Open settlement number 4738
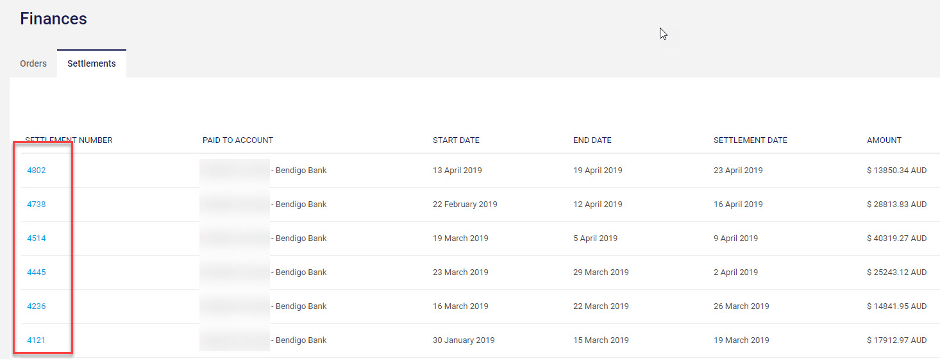The height and width of the screenshot is (359, 940). [x=37, y=205]
